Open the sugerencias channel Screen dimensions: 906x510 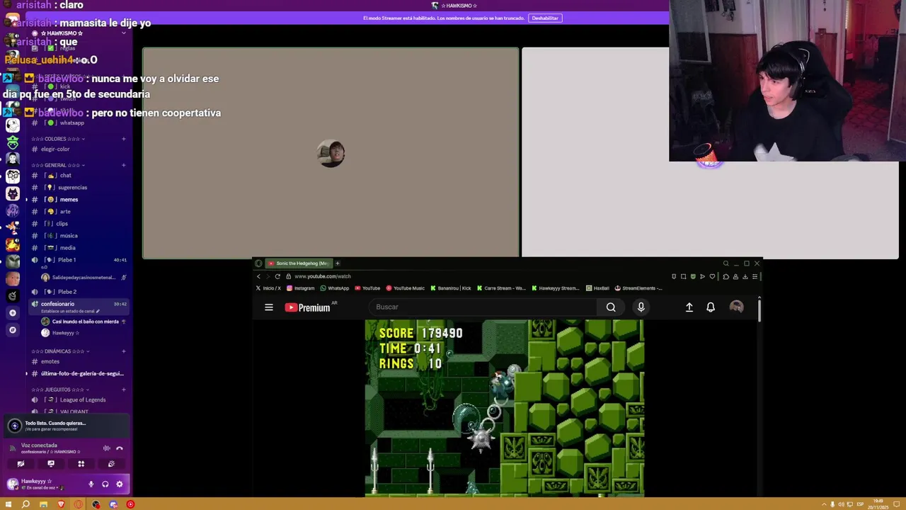coord(78,188)
